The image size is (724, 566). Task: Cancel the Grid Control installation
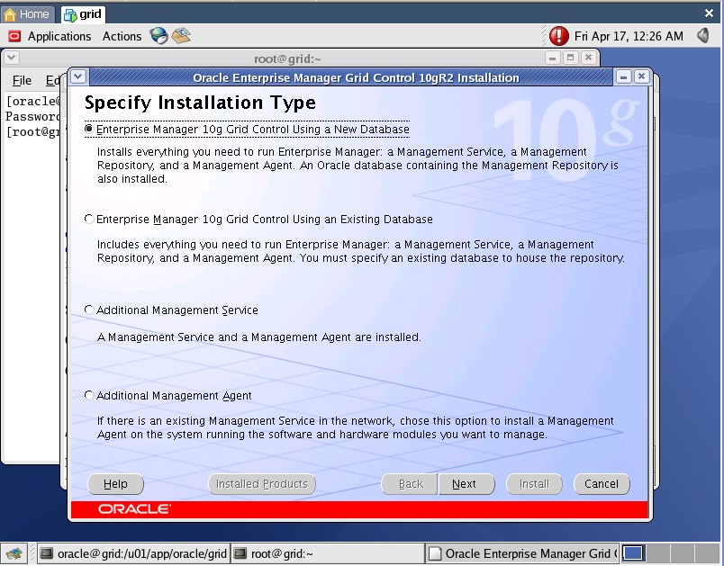pos(601,484)
